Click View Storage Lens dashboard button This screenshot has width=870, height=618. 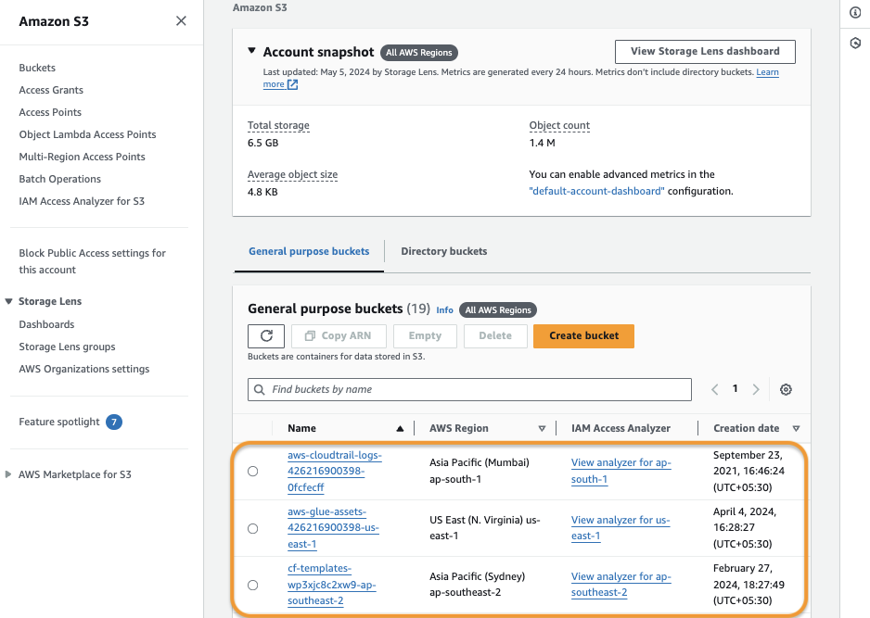(705, 52)
